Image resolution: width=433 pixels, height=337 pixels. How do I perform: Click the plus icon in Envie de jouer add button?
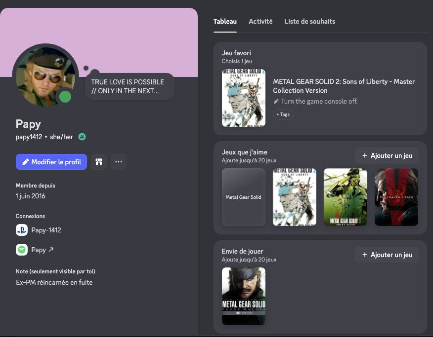[364, 255]
